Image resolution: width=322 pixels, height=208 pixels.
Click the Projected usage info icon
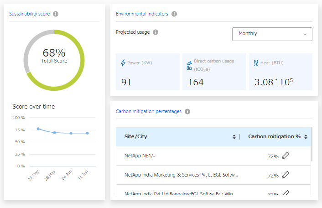click(156, 32)
